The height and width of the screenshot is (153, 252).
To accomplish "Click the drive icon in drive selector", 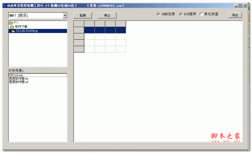I will coord(11,16).
